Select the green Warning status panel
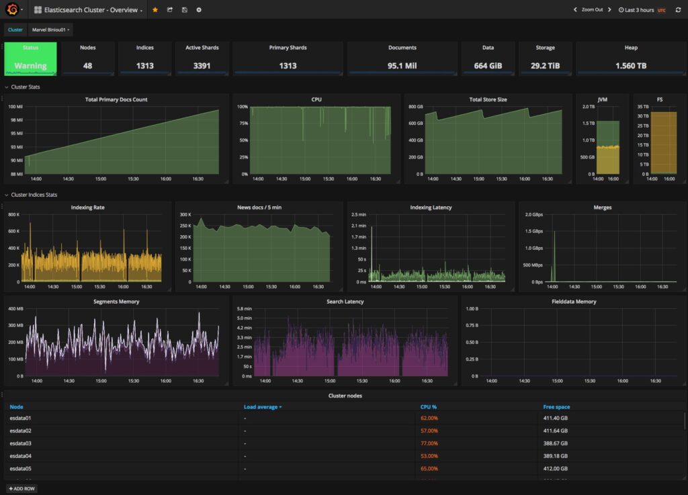688x495 pixels. point(30,58)
